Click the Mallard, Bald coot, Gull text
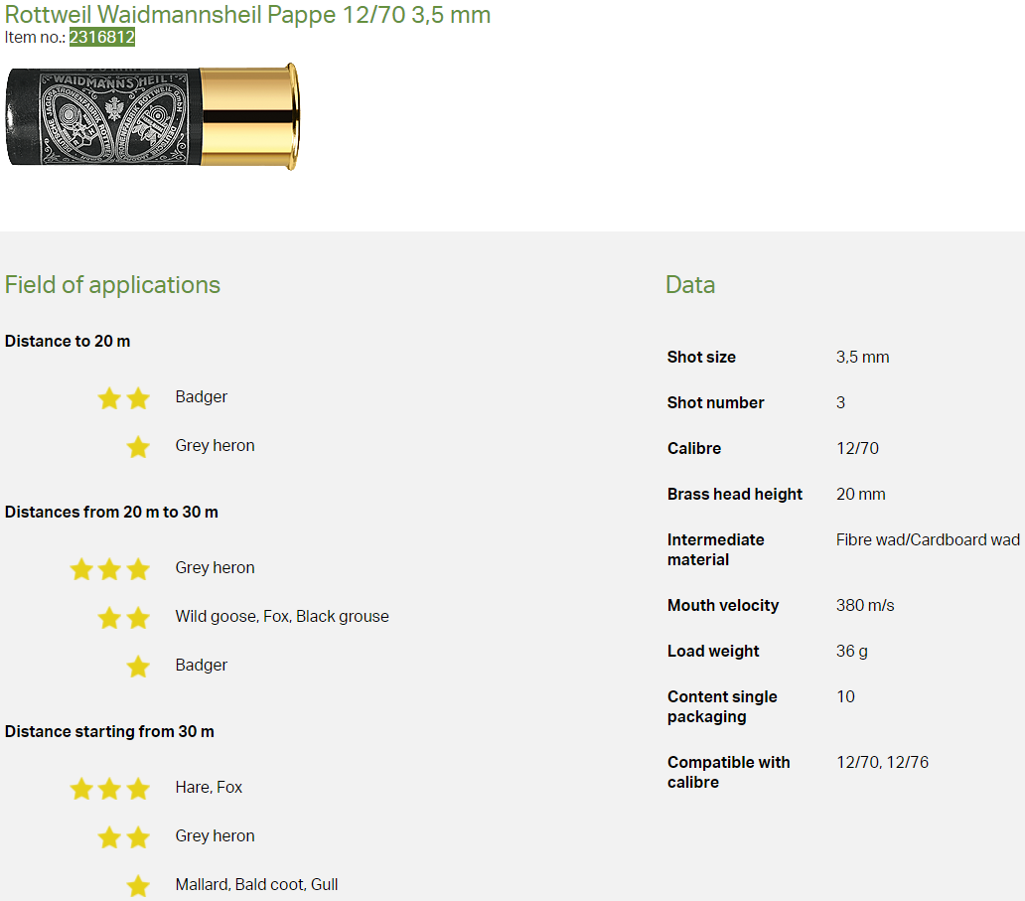The width and height of the screenshot is (1025, 901). click(256, 885)
